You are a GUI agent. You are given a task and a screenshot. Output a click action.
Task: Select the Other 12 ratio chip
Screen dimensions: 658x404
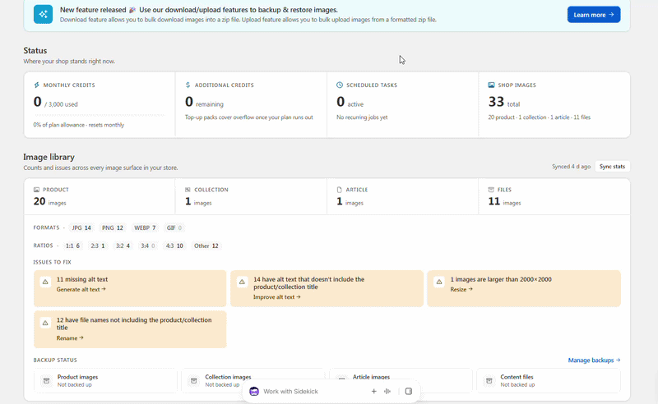pyautogui.click(x=206, y=246)
